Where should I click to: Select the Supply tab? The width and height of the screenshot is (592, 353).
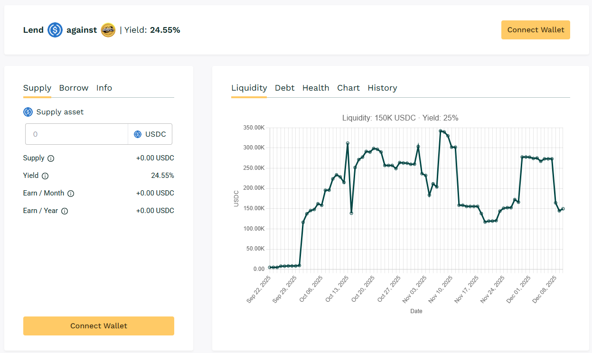37,88
